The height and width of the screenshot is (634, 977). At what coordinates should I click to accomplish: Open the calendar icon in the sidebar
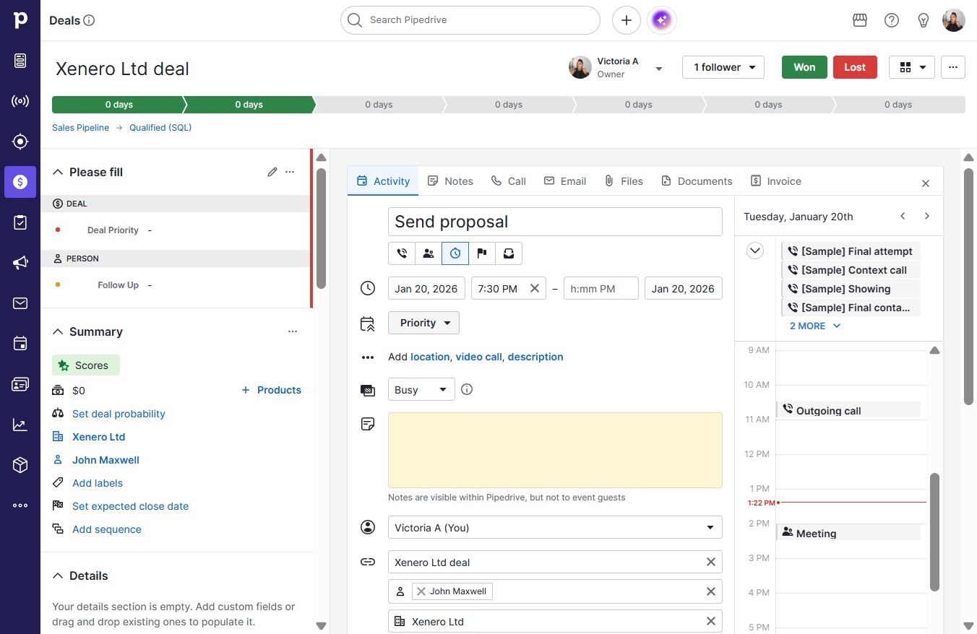pyautogui.click(x=20, y=344)
